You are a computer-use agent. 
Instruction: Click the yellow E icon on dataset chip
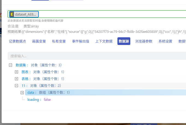coord(12,15)
